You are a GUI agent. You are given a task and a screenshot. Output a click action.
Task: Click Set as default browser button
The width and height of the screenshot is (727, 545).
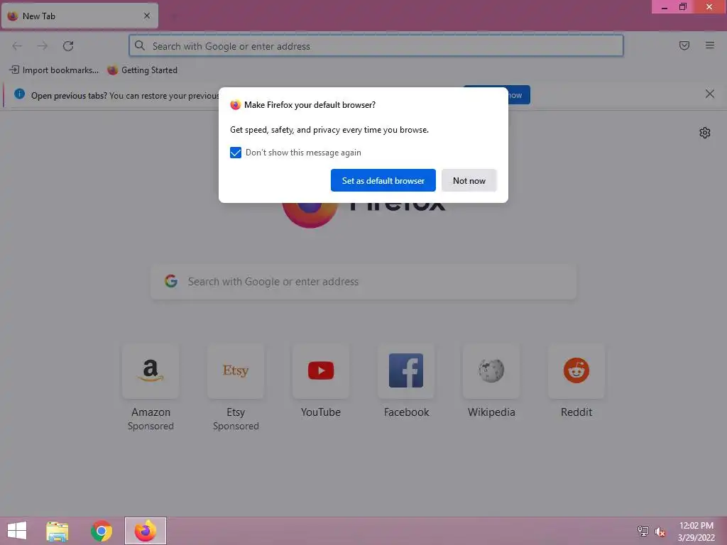(x=383, y=180)
